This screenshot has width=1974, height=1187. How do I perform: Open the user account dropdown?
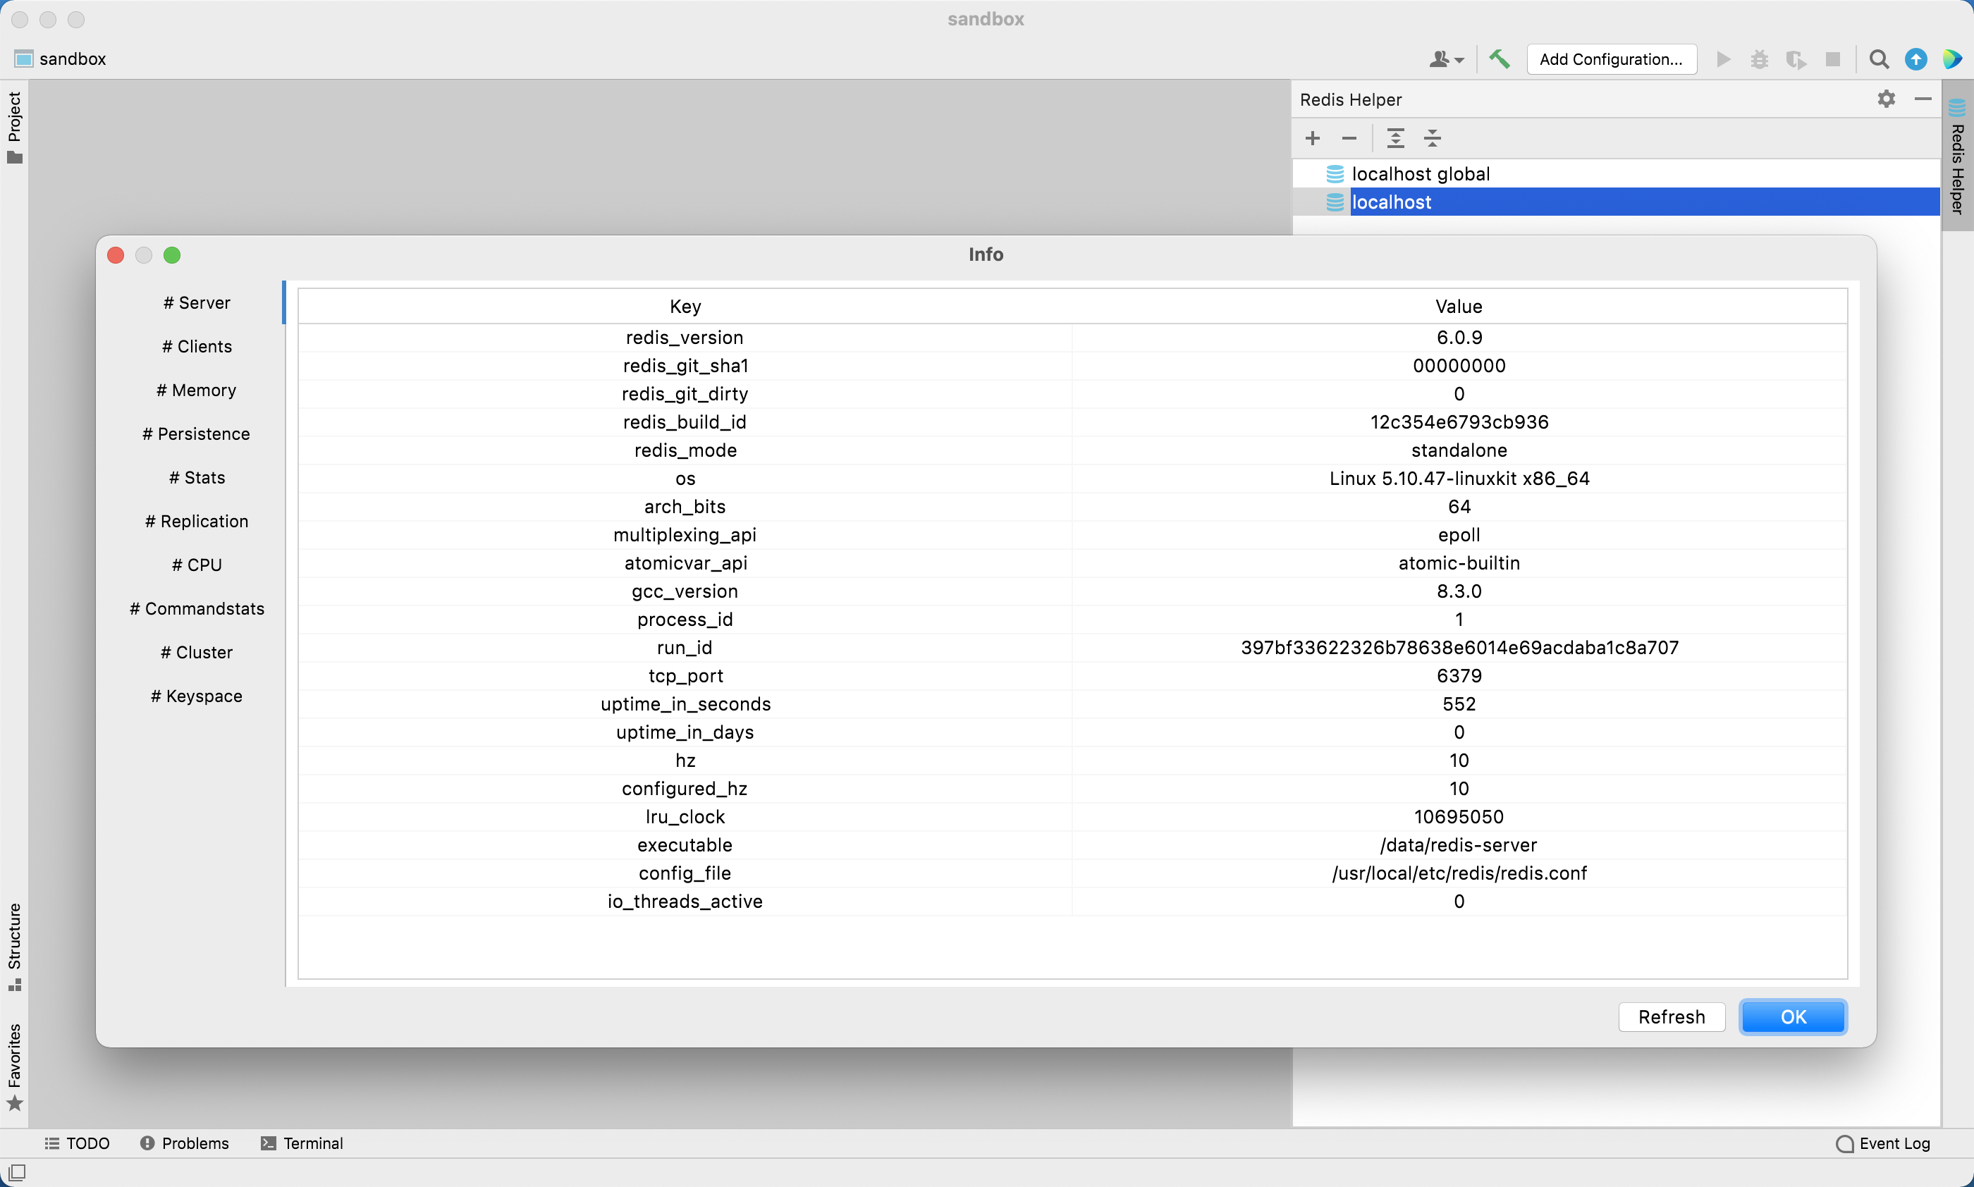(1446, 59)
